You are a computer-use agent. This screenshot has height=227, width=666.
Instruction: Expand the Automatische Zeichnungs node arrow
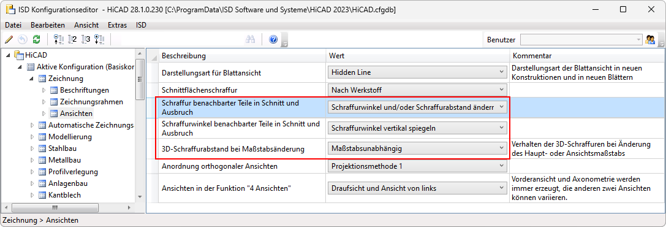(x=32, y=125)
